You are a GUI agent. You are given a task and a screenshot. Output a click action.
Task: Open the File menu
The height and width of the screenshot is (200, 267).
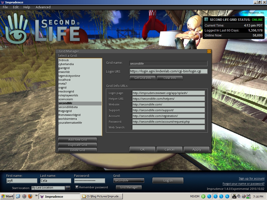5,7
